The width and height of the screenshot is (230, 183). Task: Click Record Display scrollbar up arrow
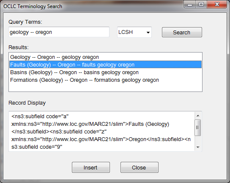coord(198,116)
